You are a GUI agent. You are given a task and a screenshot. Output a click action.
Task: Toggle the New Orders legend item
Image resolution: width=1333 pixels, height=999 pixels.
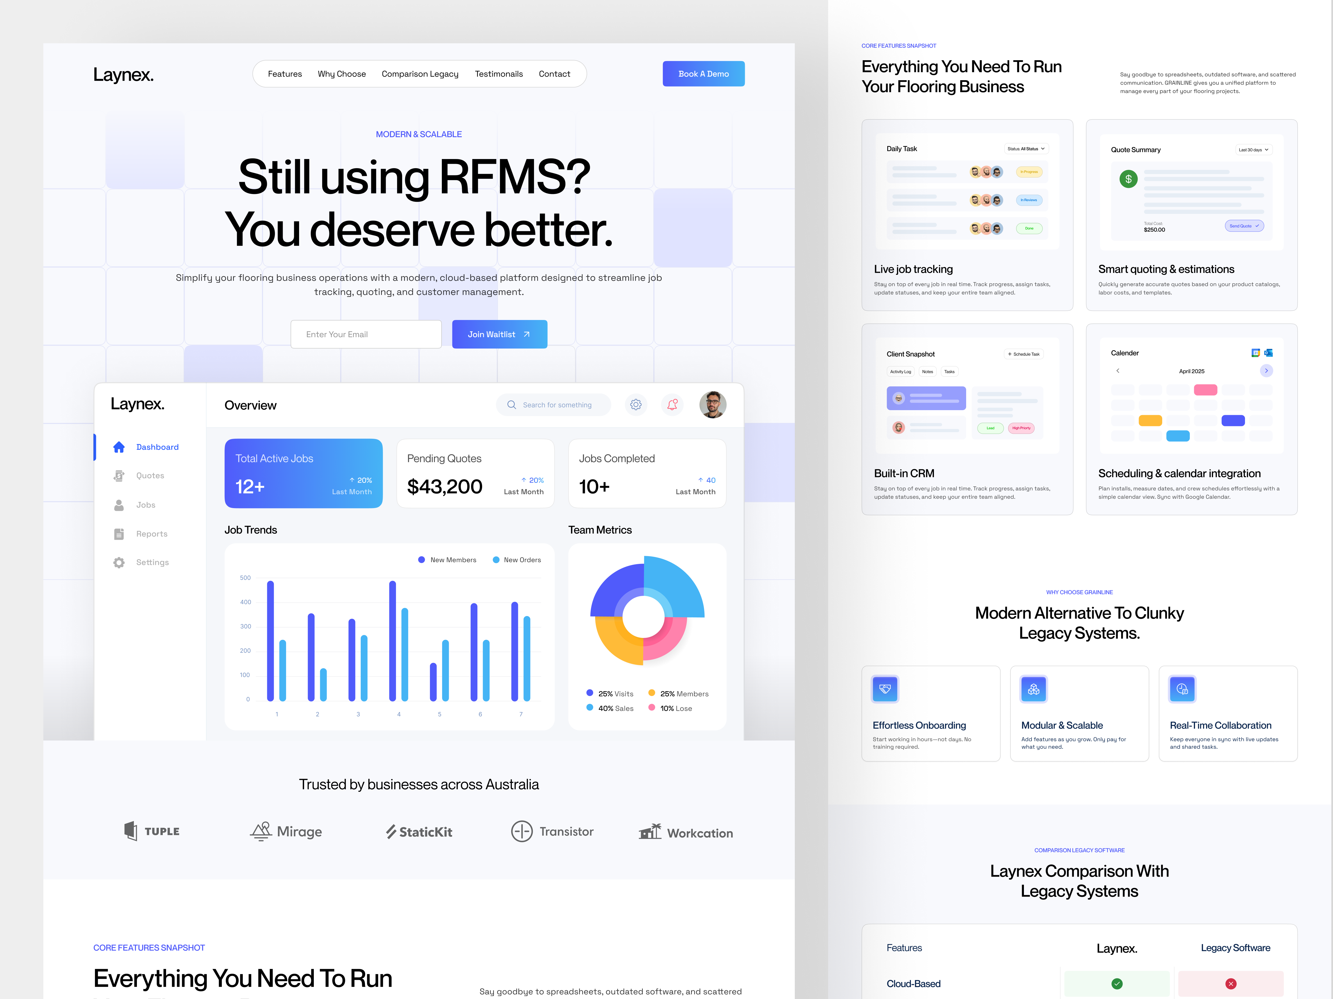click(x=517, y=560)
